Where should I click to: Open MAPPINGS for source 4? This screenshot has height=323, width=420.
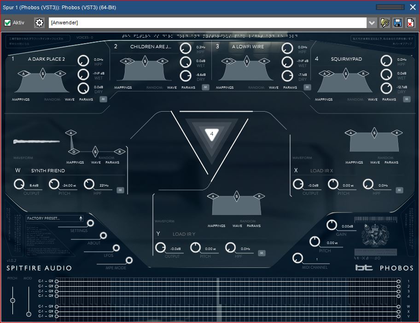click(x=324, y=99)
